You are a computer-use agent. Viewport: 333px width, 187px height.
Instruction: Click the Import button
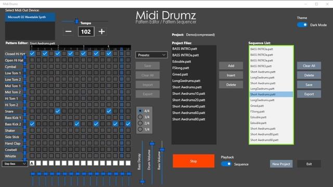(x=148, y=85)
